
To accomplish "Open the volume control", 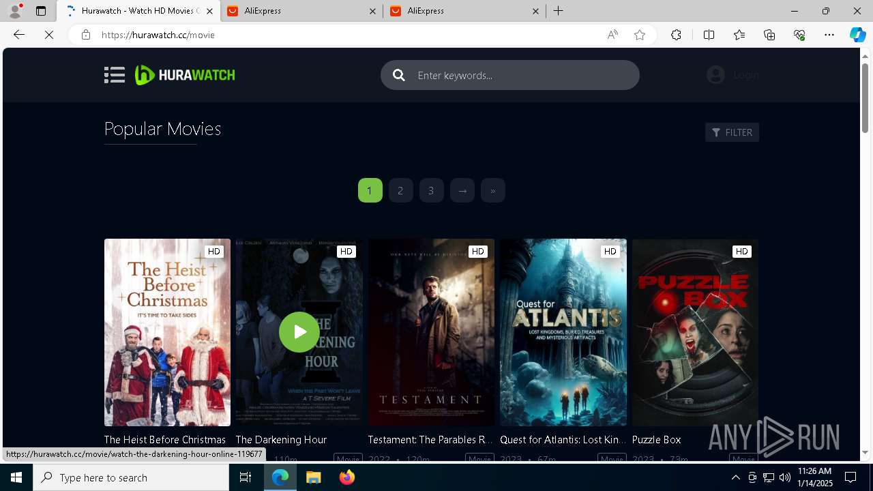I will tap(785, 477).
